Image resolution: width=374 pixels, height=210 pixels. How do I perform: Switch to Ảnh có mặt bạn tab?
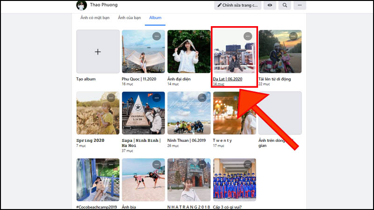[95, 18]
